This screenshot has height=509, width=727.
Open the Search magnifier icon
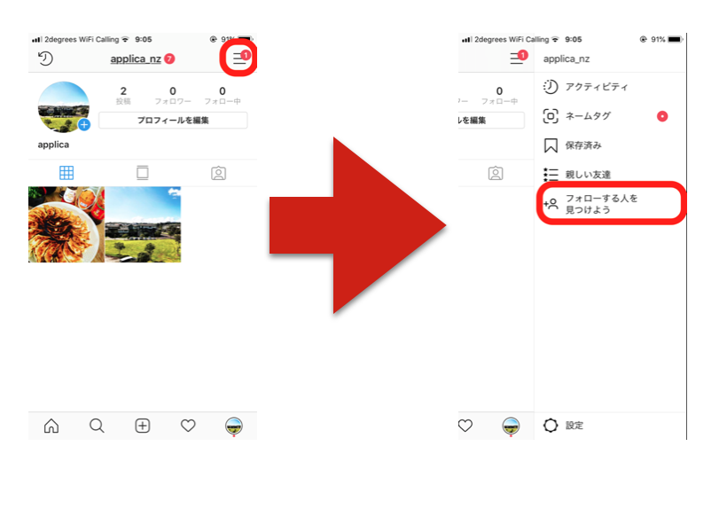tap(97, 426)
